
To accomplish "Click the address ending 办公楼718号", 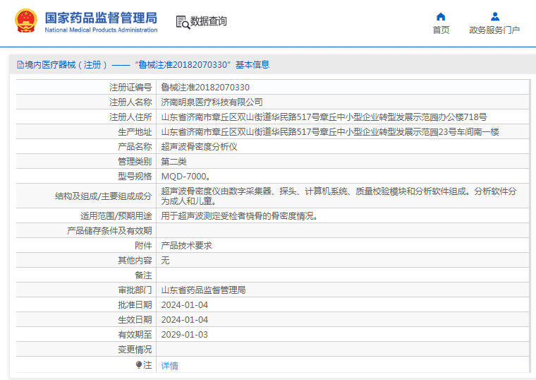I will click(324, 117).
